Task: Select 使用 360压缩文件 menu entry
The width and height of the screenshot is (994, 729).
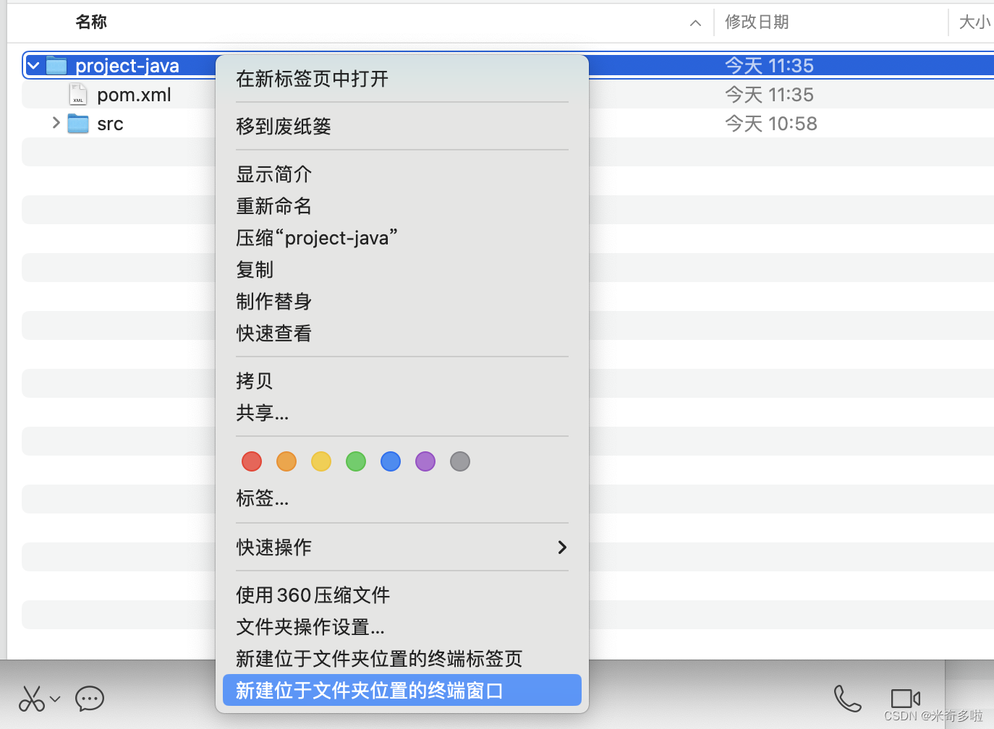Action: pyautogui.click(x=402, y=594)
